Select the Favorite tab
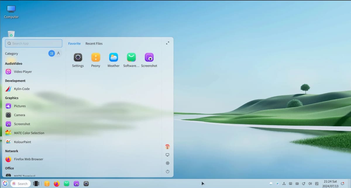 [74, 44]
